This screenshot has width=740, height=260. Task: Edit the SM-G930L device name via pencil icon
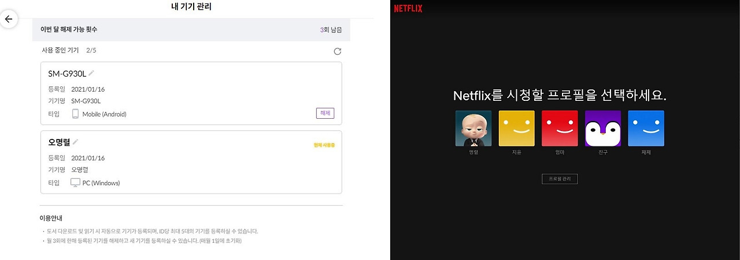tap(91, 73)
